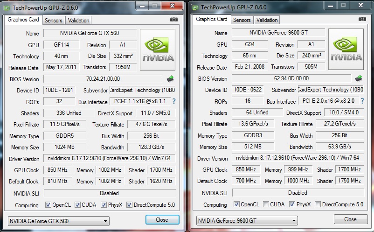This screenshot has width=374, height=232.
Task: Click Close button in GTX 560 window
Action: [162, 219]
